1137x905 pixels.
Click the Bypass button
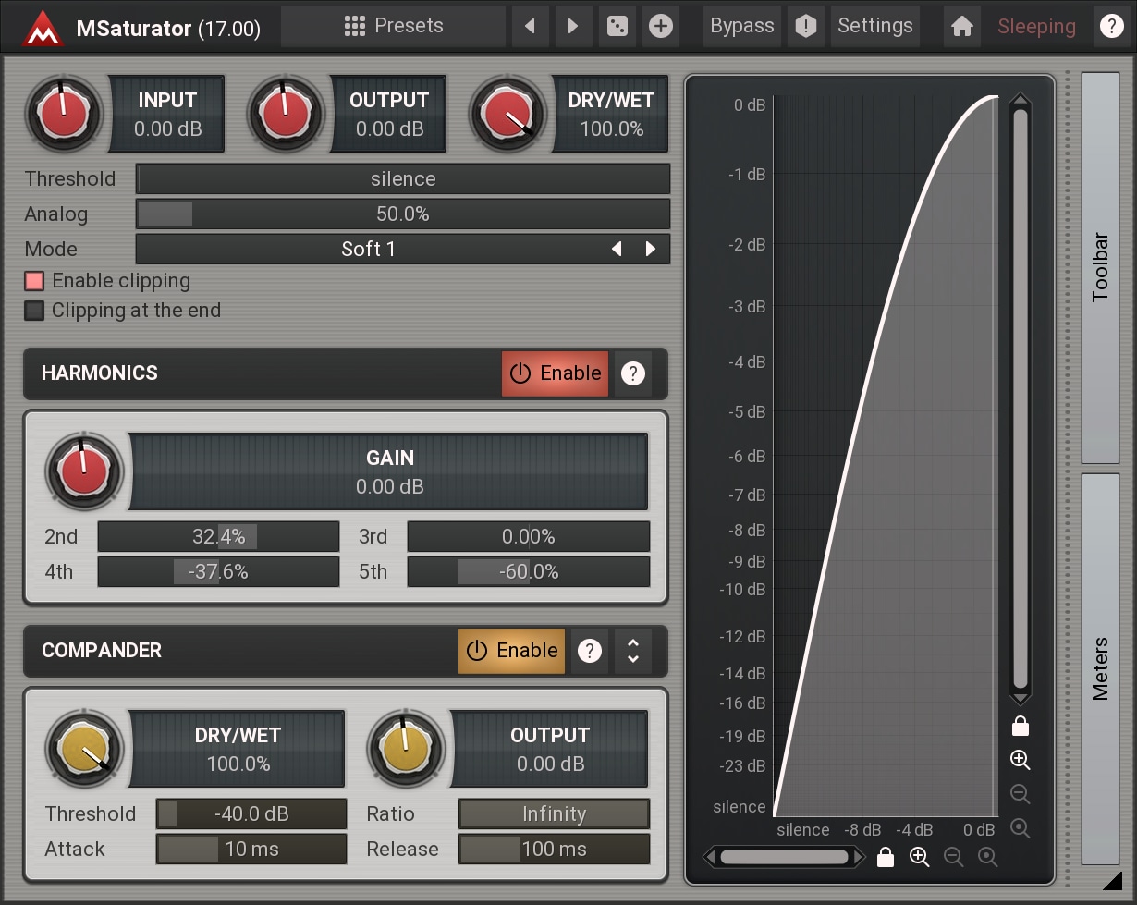click(742, 26)
